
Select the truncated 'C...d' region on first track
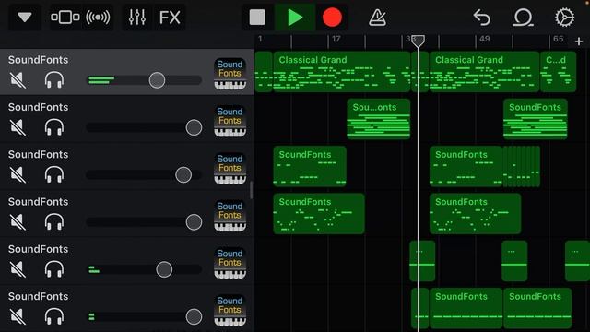coord(558,72)
